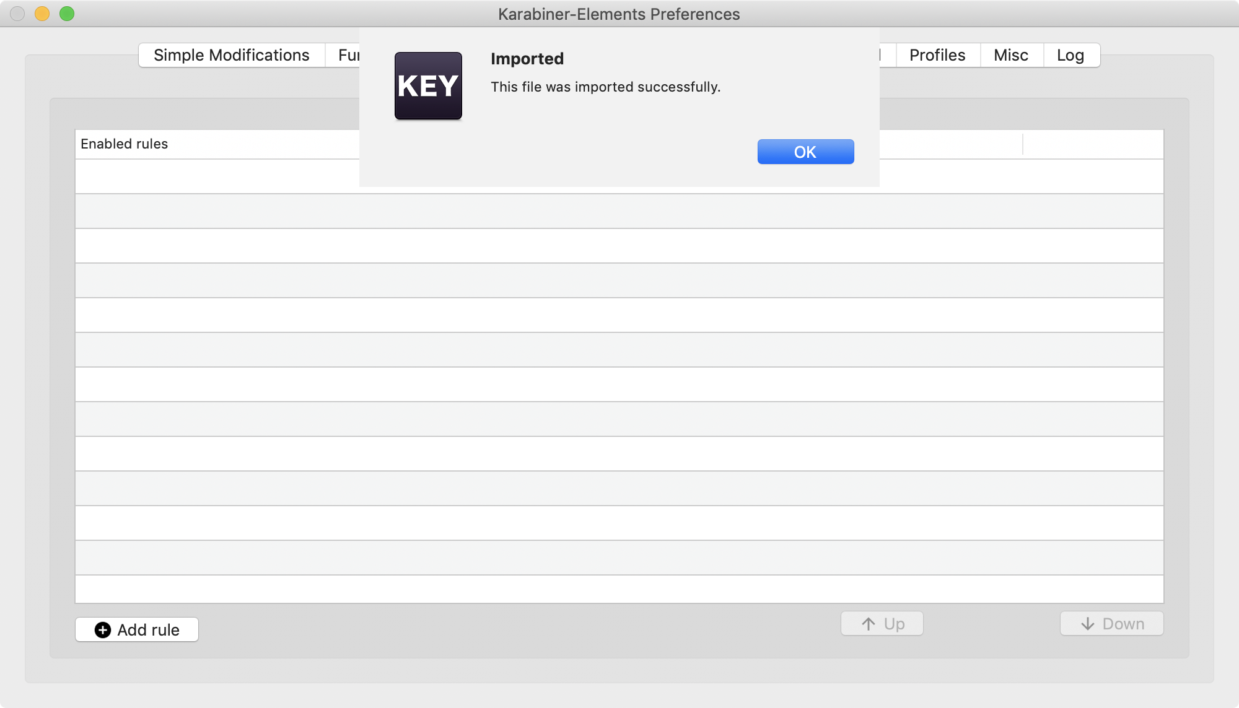Viewport: 1239px width, 708px height.
Task: Select the first empty row in rules list
Action: coord(186,175)
